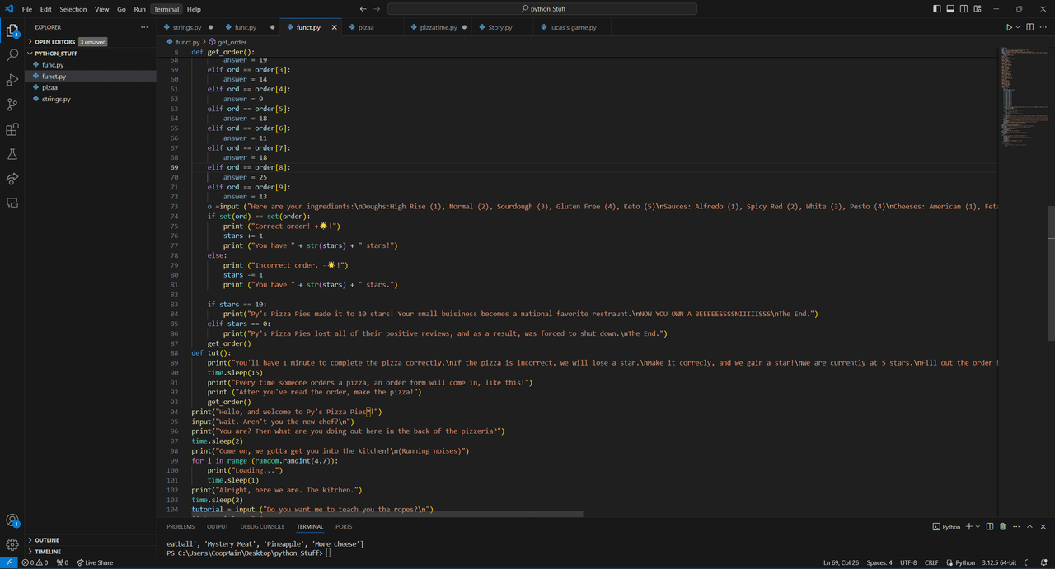Expand the Open Editors section

coord(54,42)
